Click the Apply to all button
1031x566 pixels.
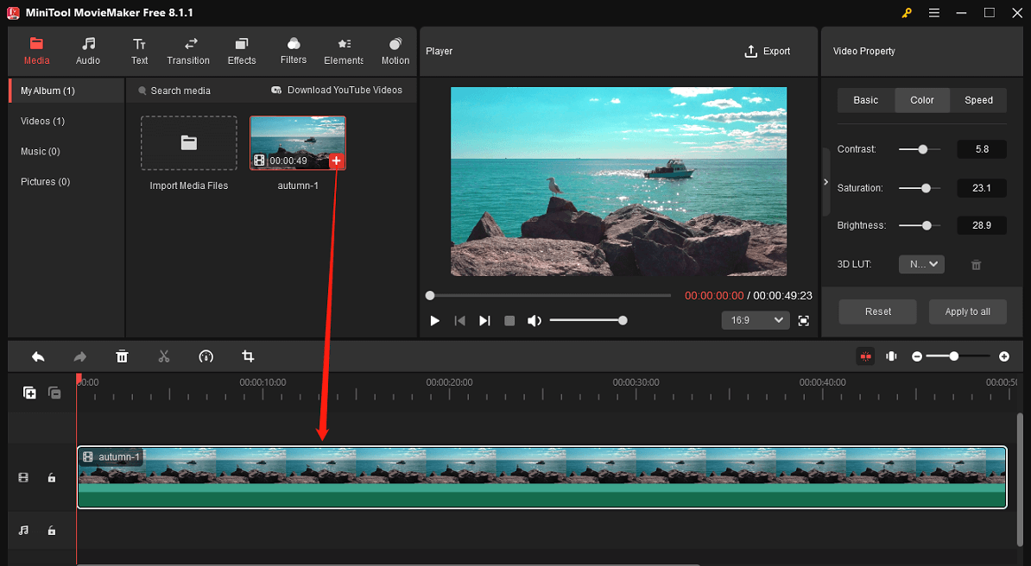click(968, 311)
